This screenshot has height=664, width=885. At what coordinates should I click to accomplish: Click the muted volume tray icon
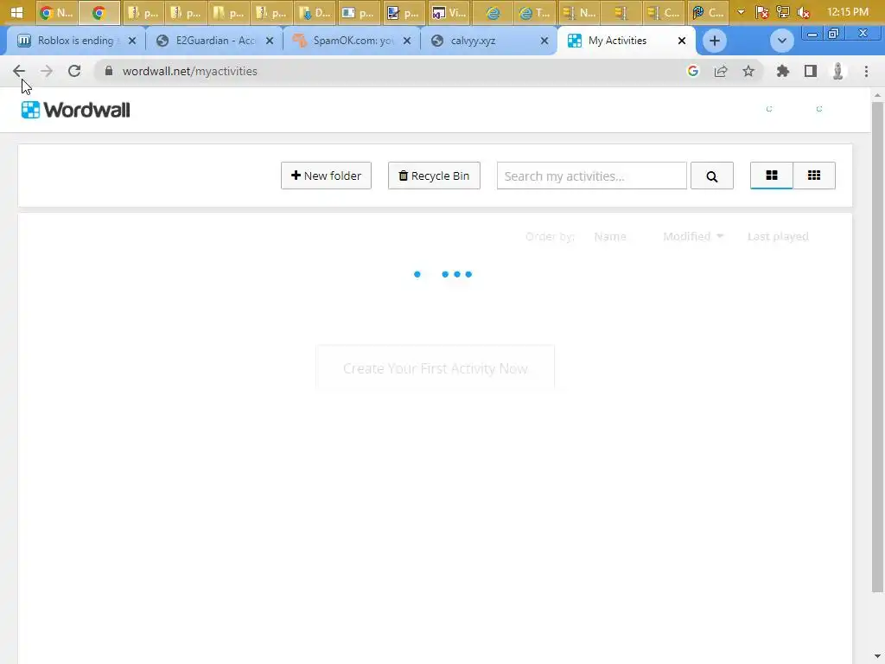[804, 12]
